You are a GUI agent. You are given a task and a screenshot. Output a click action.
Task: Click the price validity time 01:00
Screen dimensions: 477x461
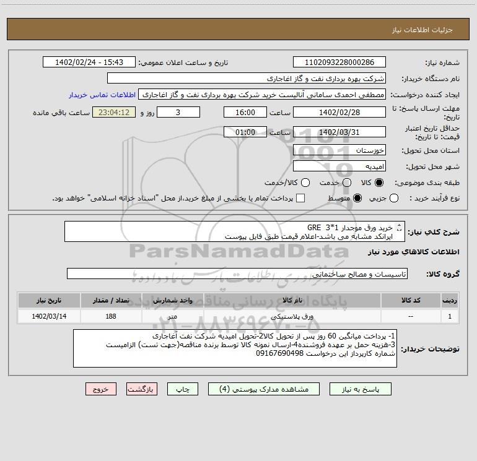245,132
